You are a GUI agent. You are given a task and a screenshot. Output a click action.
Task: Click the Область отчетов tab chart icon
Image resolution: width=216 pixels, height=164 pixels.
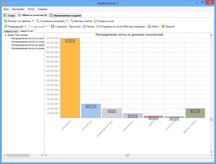pyautogui.click(x=19, y=15)
